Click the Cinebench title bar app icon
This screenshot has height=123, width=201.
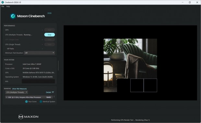click(3, 2)
